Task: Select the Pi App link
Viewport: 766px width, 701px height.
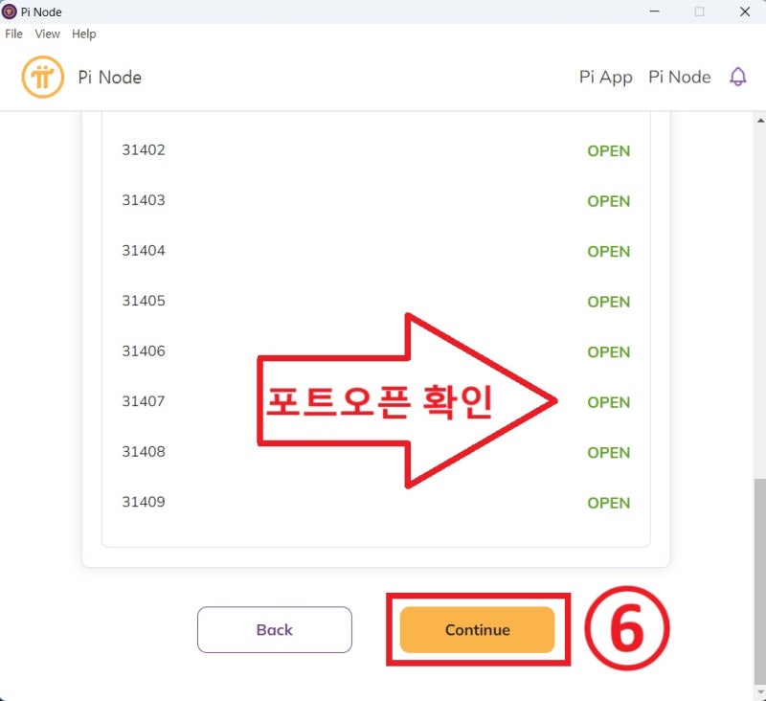Action: (604, 76)
